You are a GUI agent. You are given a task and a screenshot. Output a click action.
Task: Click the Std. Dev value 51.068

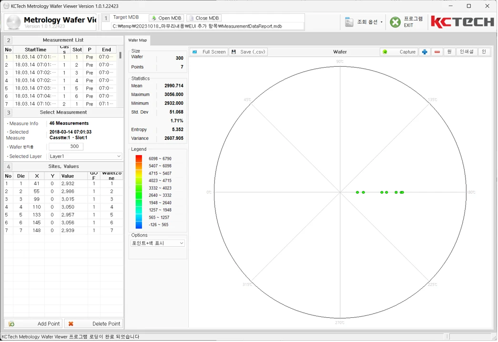(176, 112)
